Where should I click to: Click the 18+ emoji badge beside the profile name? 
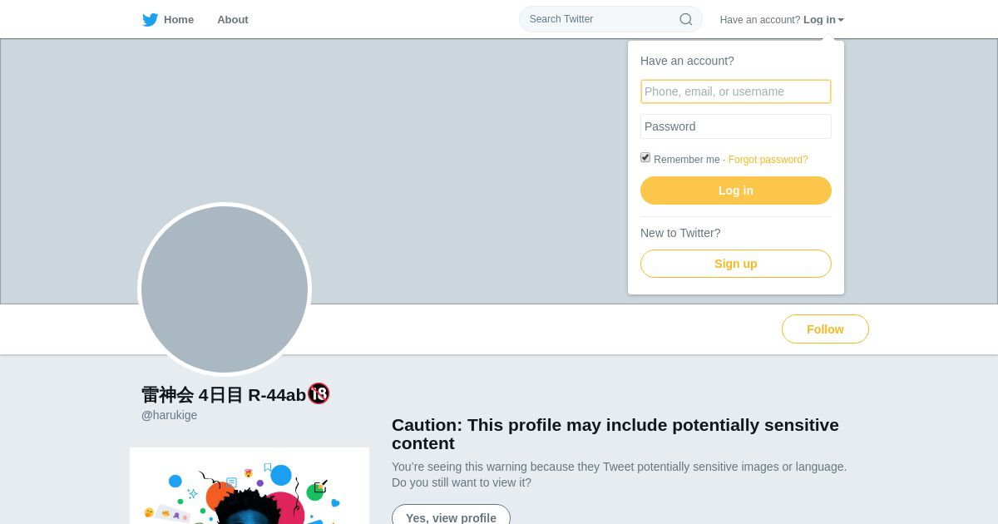pyautogui.click(x=319, y=393)
